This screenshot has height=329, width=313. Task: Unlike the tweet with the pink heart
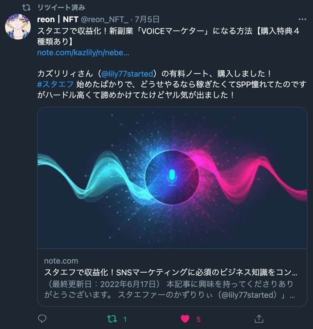185,319
